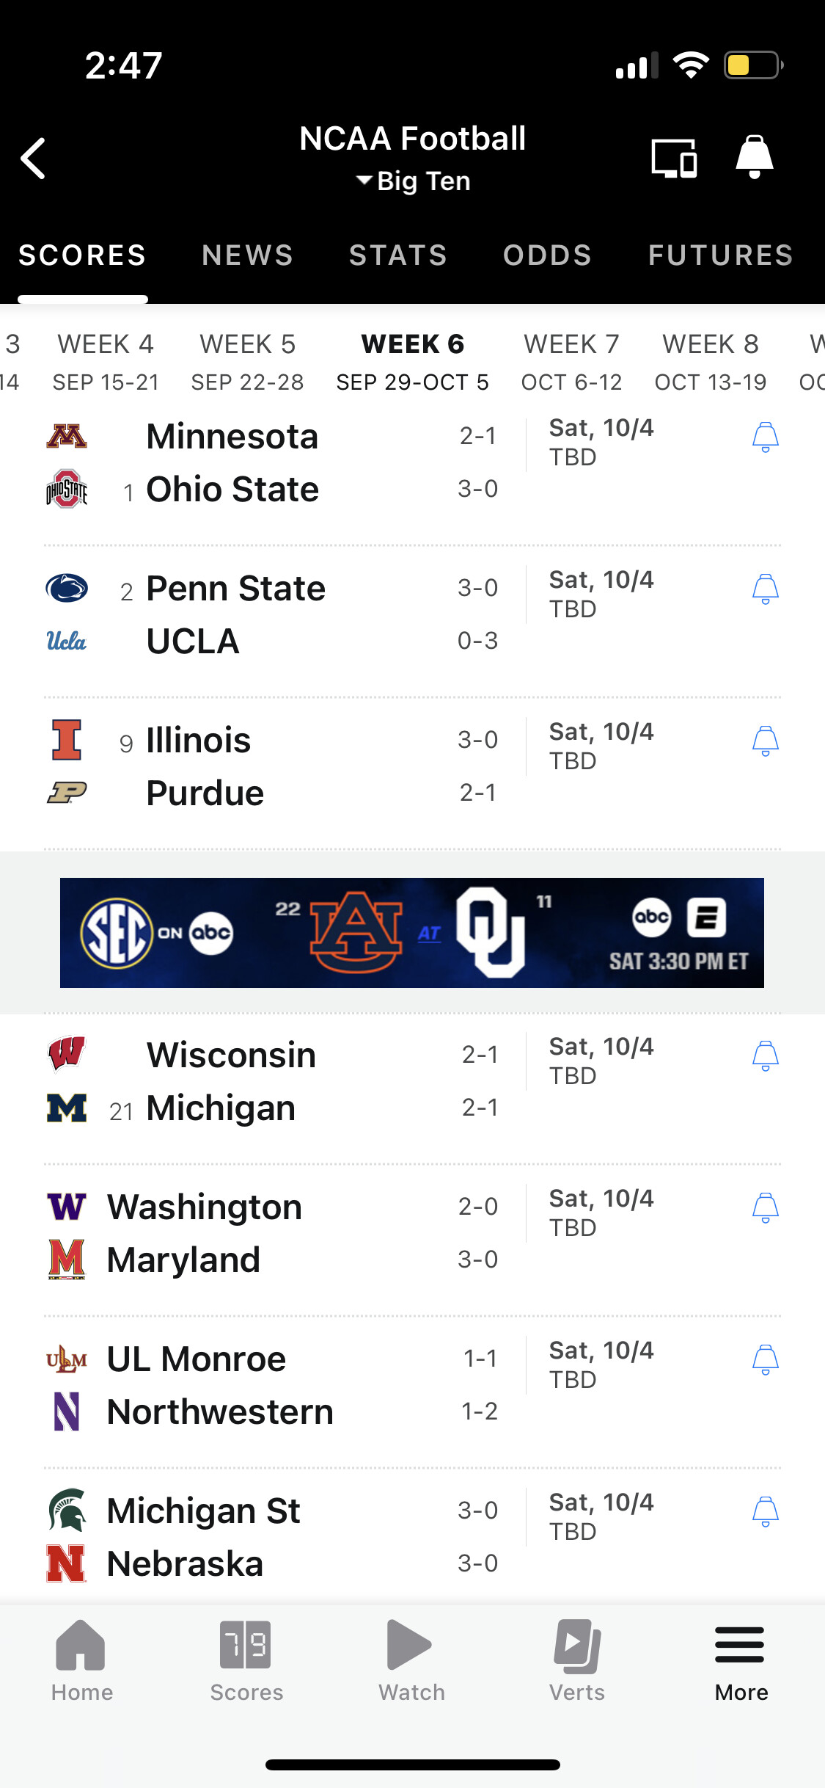Open the cast to device icon
Screen dimensions: 825x1788
(x=674, y=159)
